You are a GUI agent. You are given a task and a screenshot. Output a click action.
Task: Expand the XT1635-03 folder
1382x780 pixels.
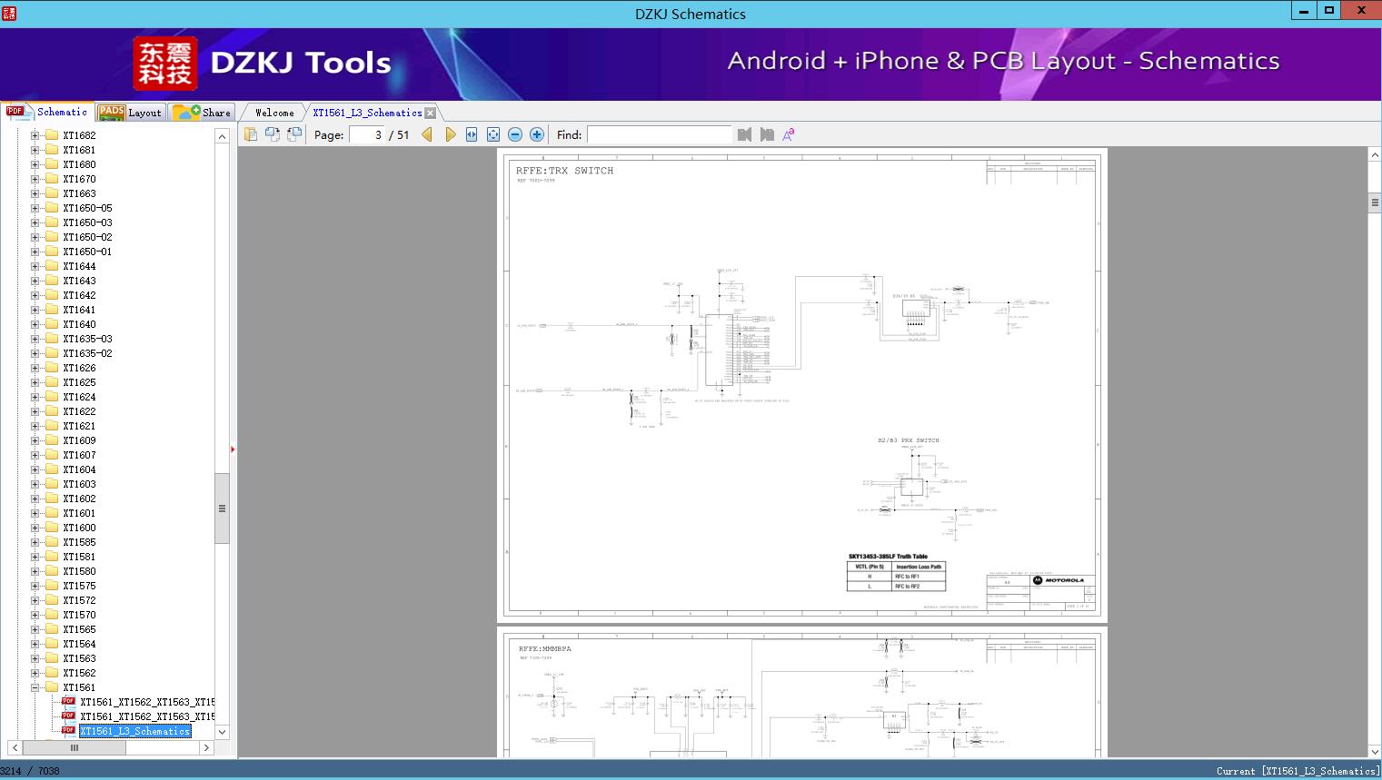pyautogui.click(x=35, y=339)
